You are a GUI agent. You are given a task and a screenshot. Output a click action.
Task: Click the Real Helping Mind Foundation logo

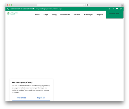click(x=12, y=13)
